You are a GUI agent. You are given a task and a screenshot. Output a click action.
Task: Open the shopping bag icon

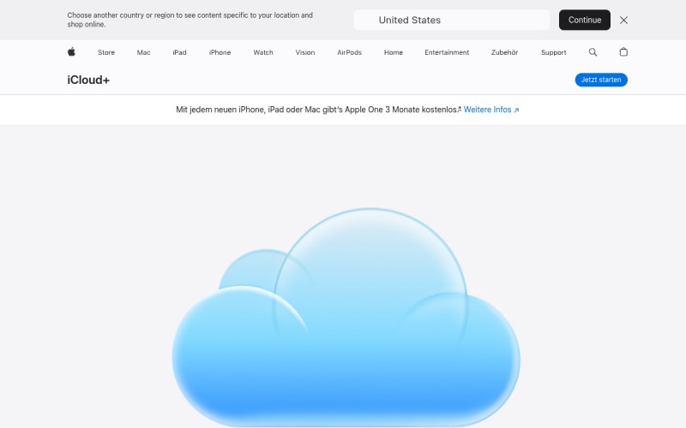pyautogui.click(x=623, y=52)
